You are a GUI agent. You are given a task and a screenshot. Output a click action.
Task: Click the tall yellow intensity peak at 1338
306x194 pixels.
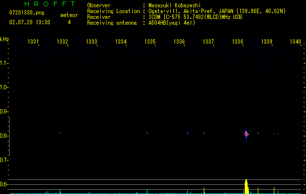[246, 186]
